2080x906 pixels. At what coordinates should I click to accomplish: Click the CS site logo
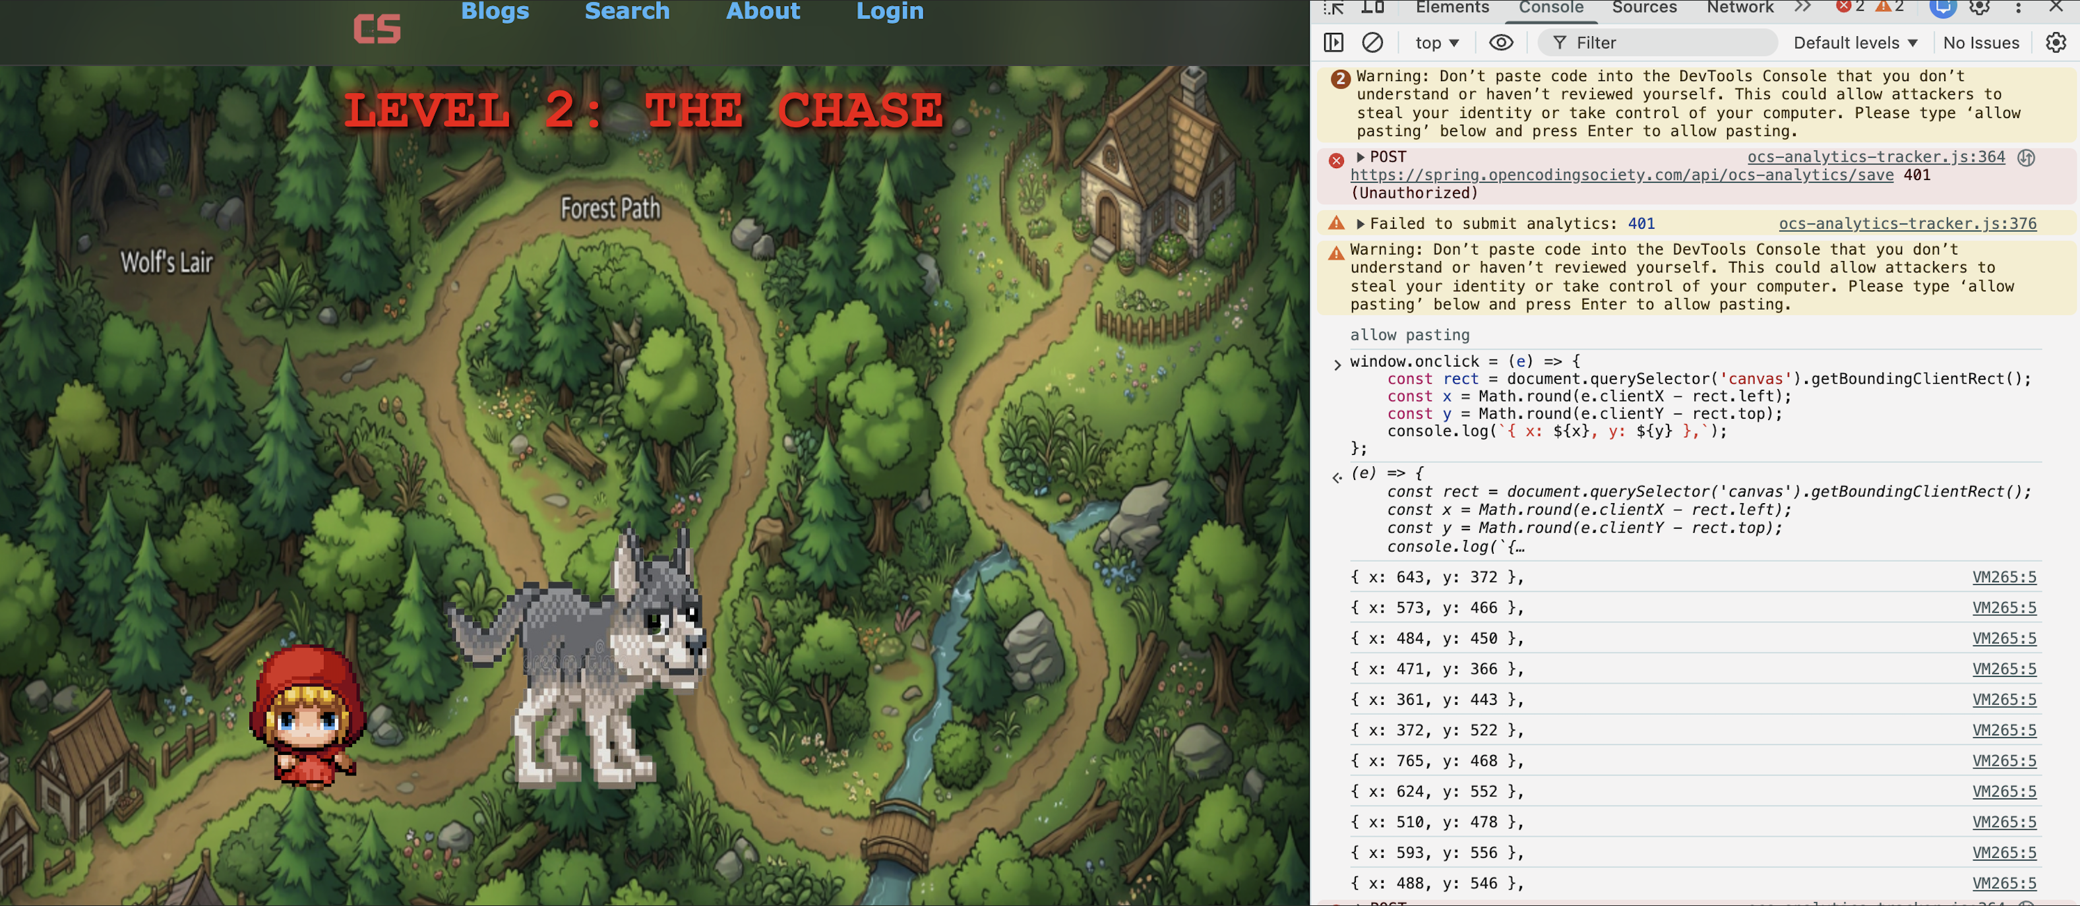(x=377, y=30)
